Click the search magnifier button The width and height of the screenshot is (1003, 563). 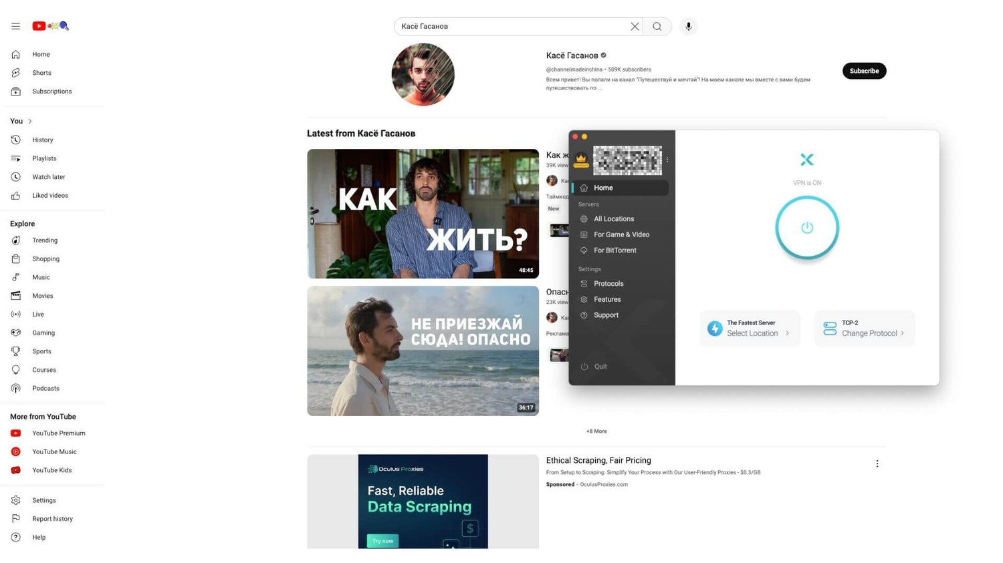(x=657, y=26)
